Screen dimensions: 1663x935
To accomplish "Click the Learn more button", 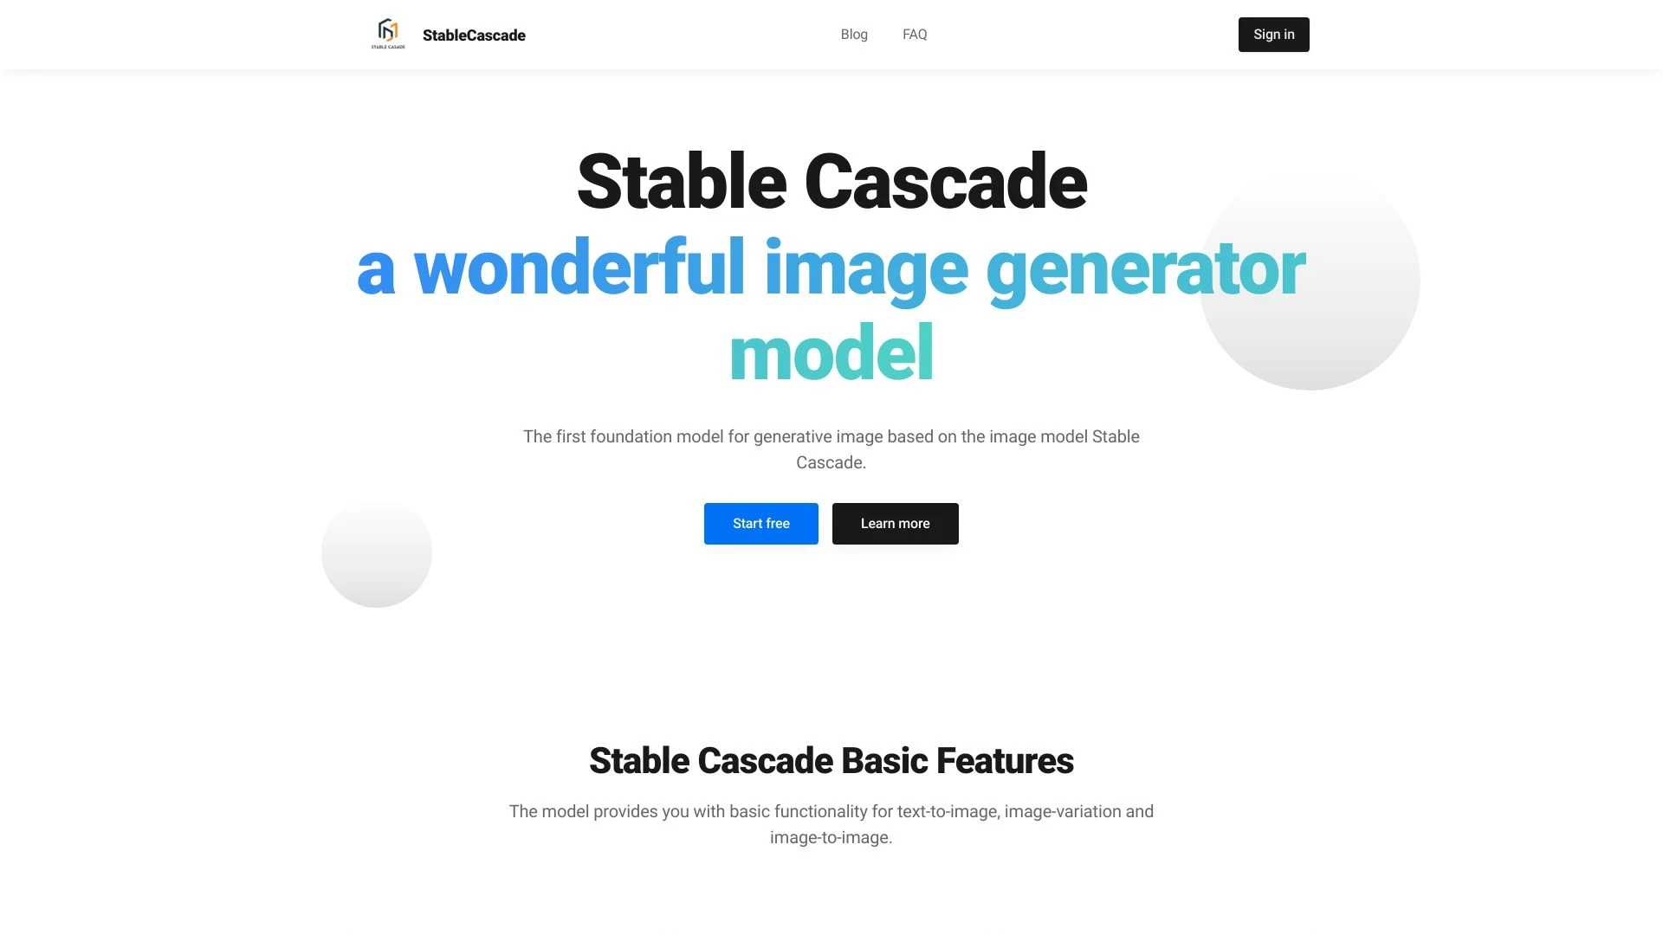I will pos(895,523).
